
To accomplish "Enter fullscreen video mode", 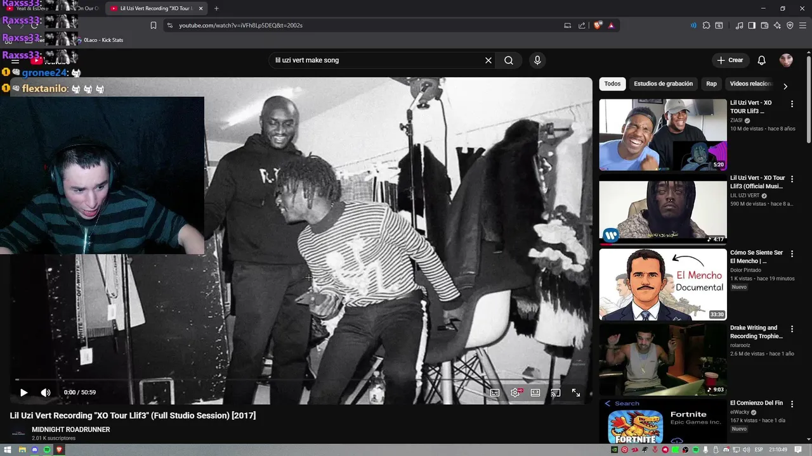I will (576, 393).
